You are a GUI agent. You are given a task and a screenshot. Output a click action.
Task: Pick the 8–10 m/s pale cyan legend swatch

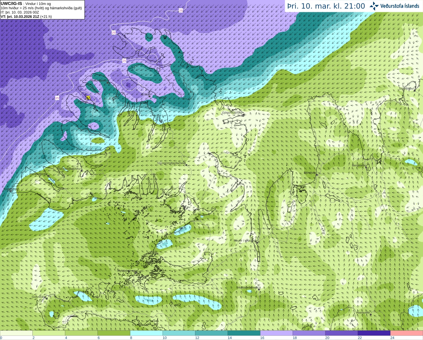click(146, 333)
